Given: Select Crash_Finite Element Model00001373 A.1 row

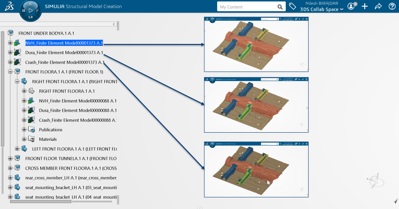Looking at the screenshot, I should point(65,62).
